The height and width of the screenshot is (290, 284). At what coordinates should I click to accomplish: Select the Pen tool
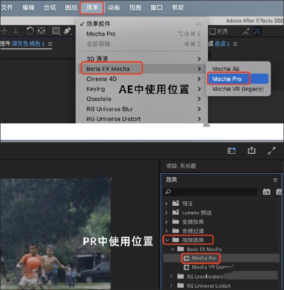(68, 31)
